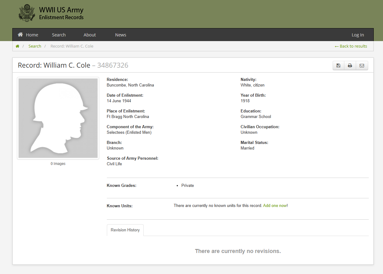This screenshot has height=274, width=383.
Task: Go to the News section
Action: (120, 35)
